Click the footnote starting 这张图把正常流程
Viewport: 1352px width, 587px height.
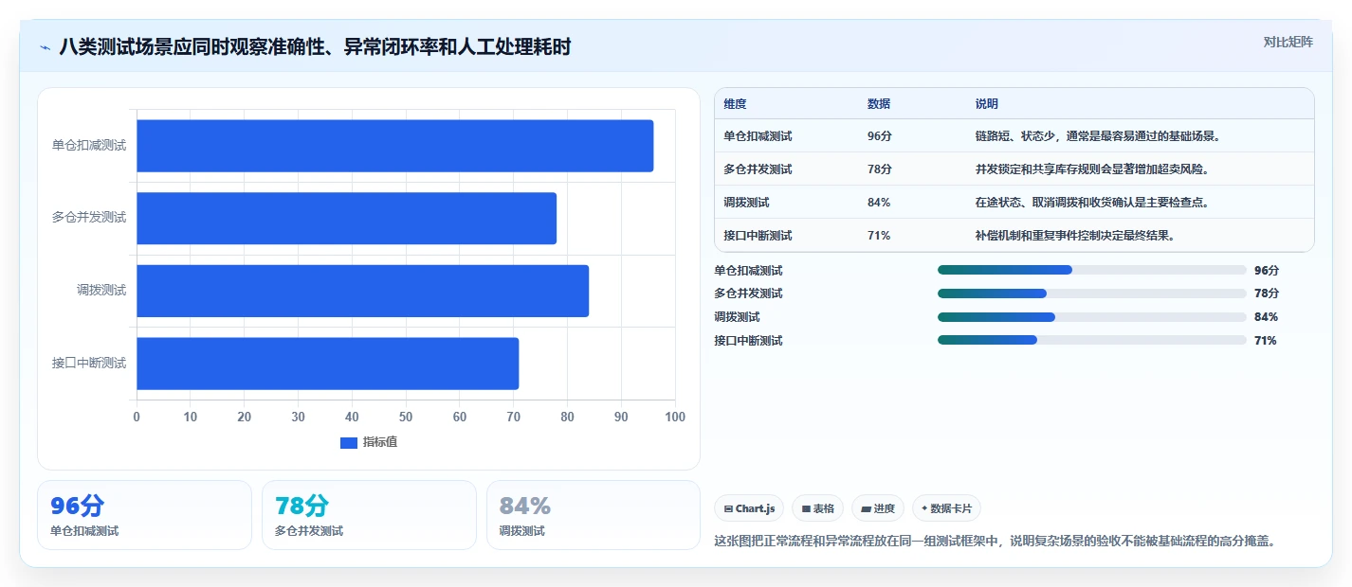coord(995,541)
